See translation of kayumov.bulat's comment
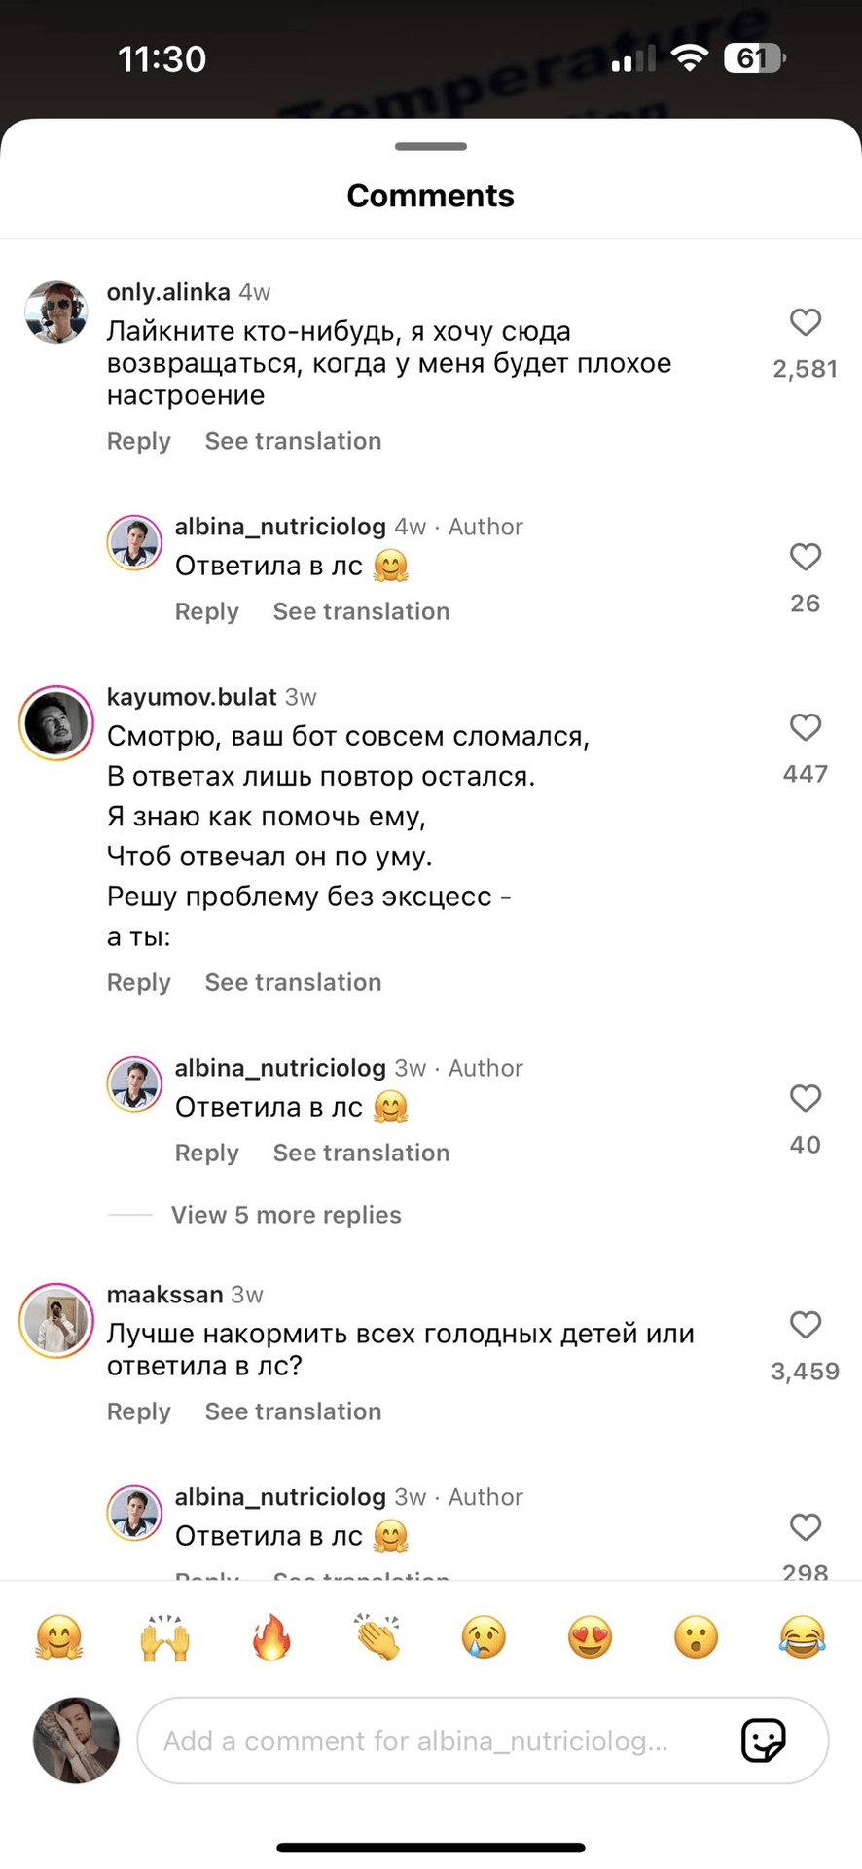The width and height of the screenshot is (862, 1869). click(293, 982)
